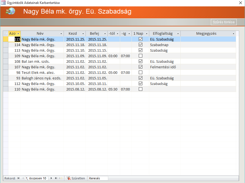Toggle 1 Nap checkbox for record 115

(x=140, y=39)
